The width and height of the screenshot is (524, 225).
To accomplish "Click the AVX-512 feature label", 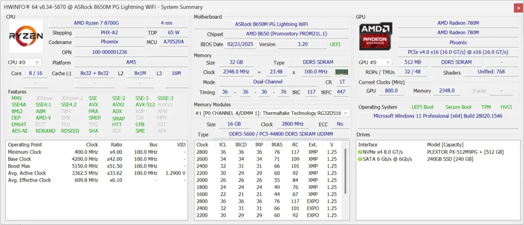I will [x=145, y=104].
